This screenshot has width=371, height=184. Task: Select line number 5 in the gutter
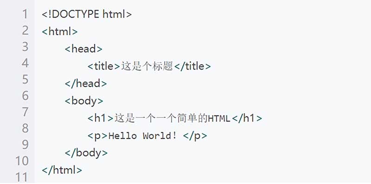point(25,79)
